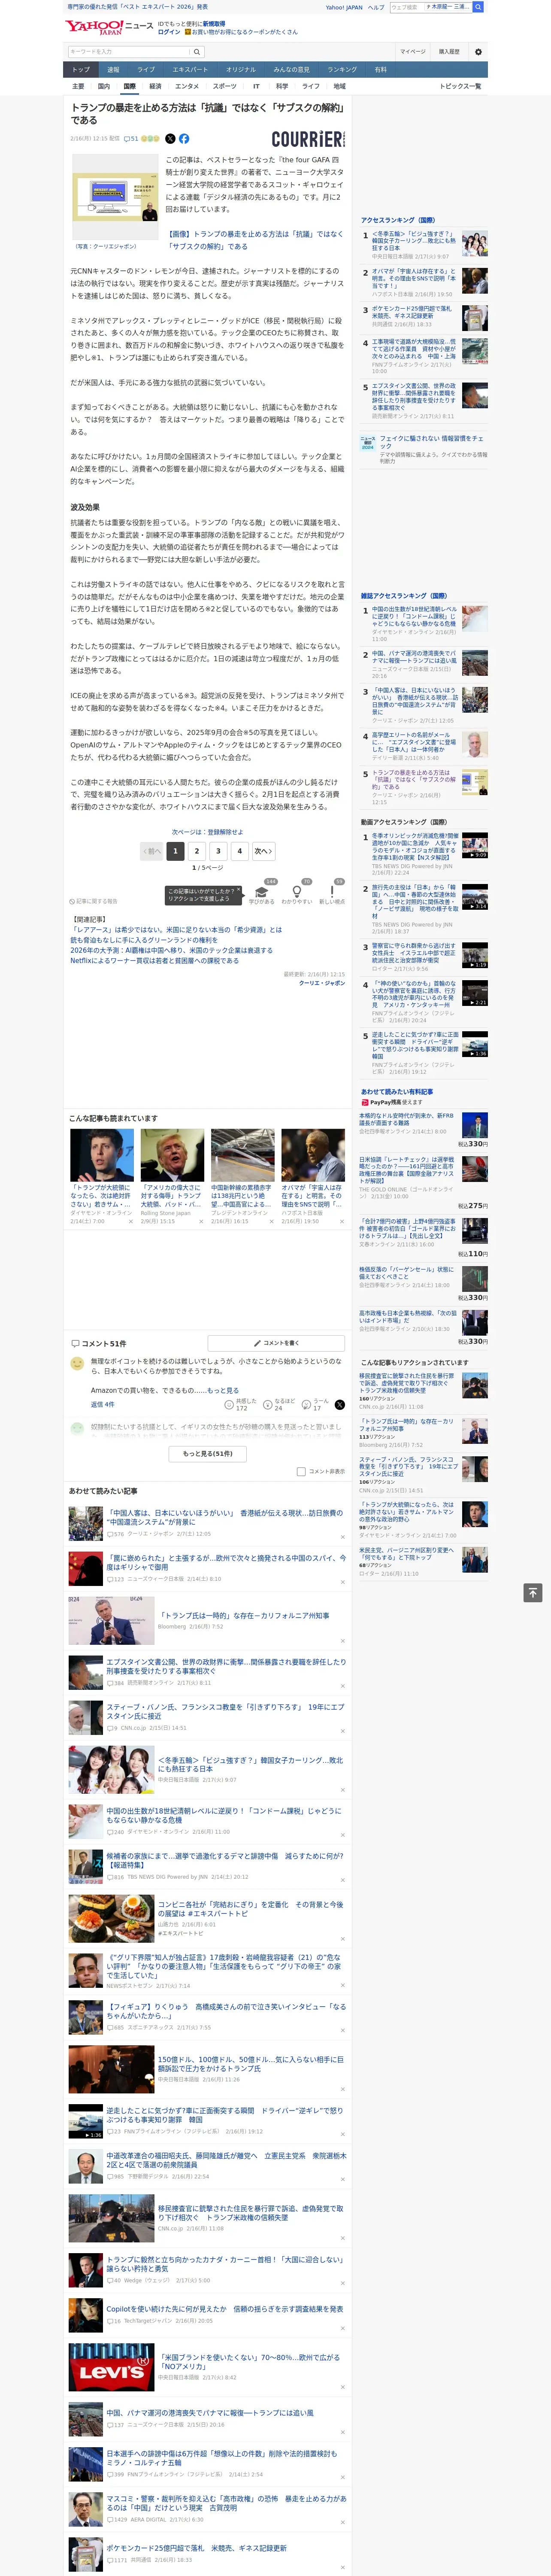Open the 速報 main tab
Image resolution: width=551 pixels, height=2576 pixels.
pos(113,70)
